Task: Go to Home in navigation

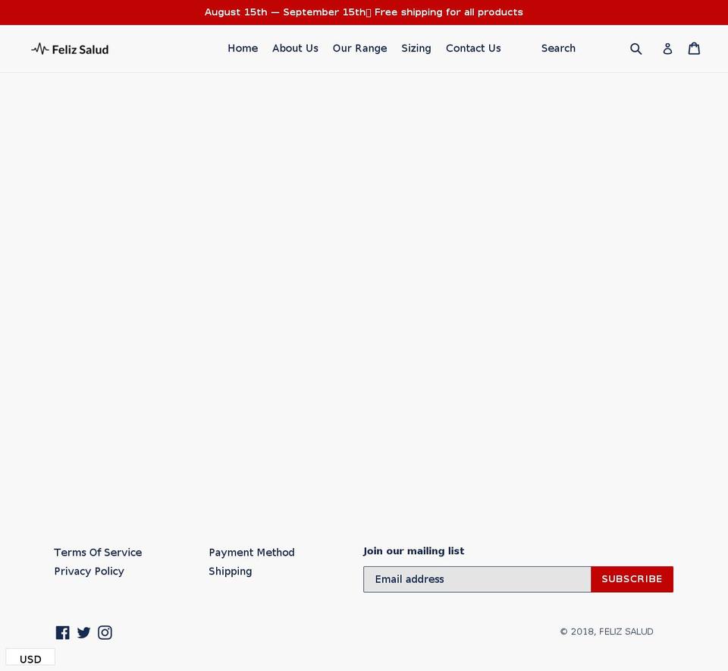Action: click(243, 49)
